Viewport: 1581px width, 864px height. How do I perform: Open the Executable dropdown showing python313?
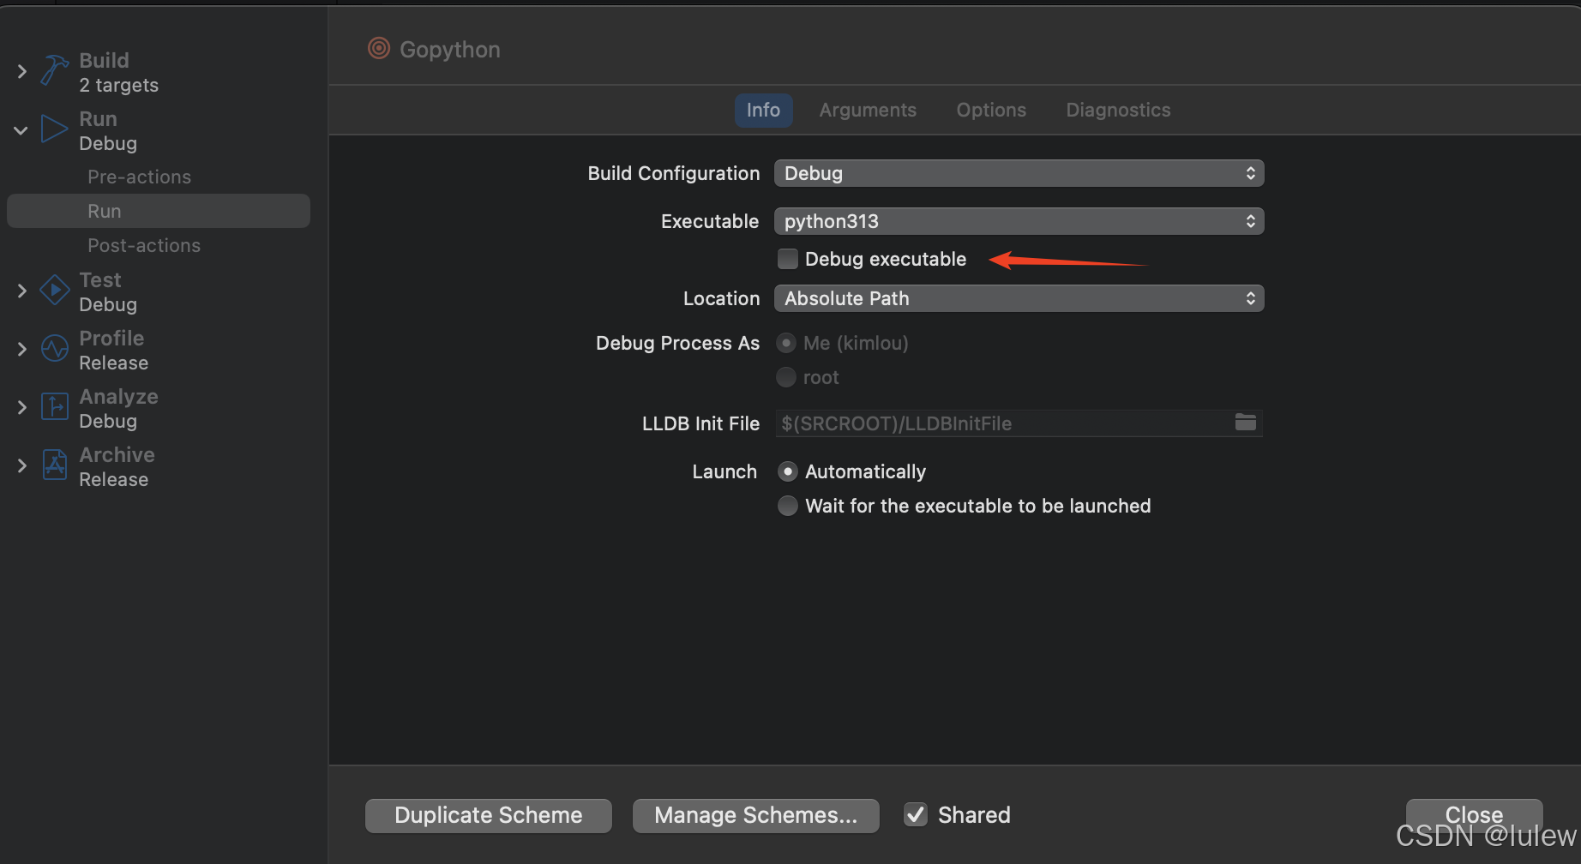(1018, 221)
